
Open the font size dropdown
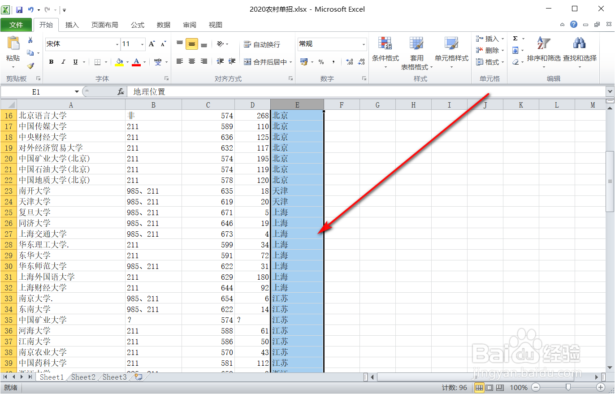coord(143,44)
